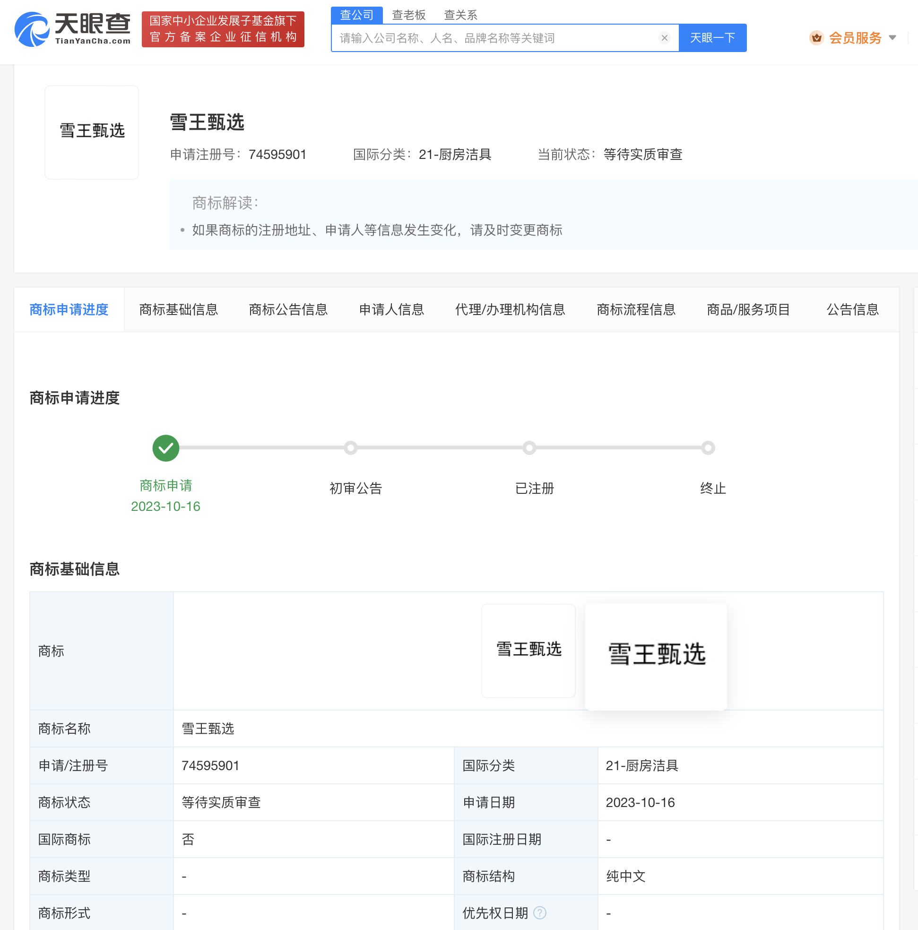Image resolution: width=918 pixels, height=930 pixels.
Task: Click the 终止 progress node
Action: click(708, 448)
